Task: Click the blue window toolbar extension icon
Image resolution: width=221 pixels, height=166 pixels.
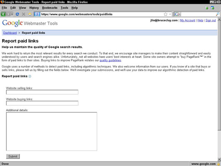Action: 212,8
